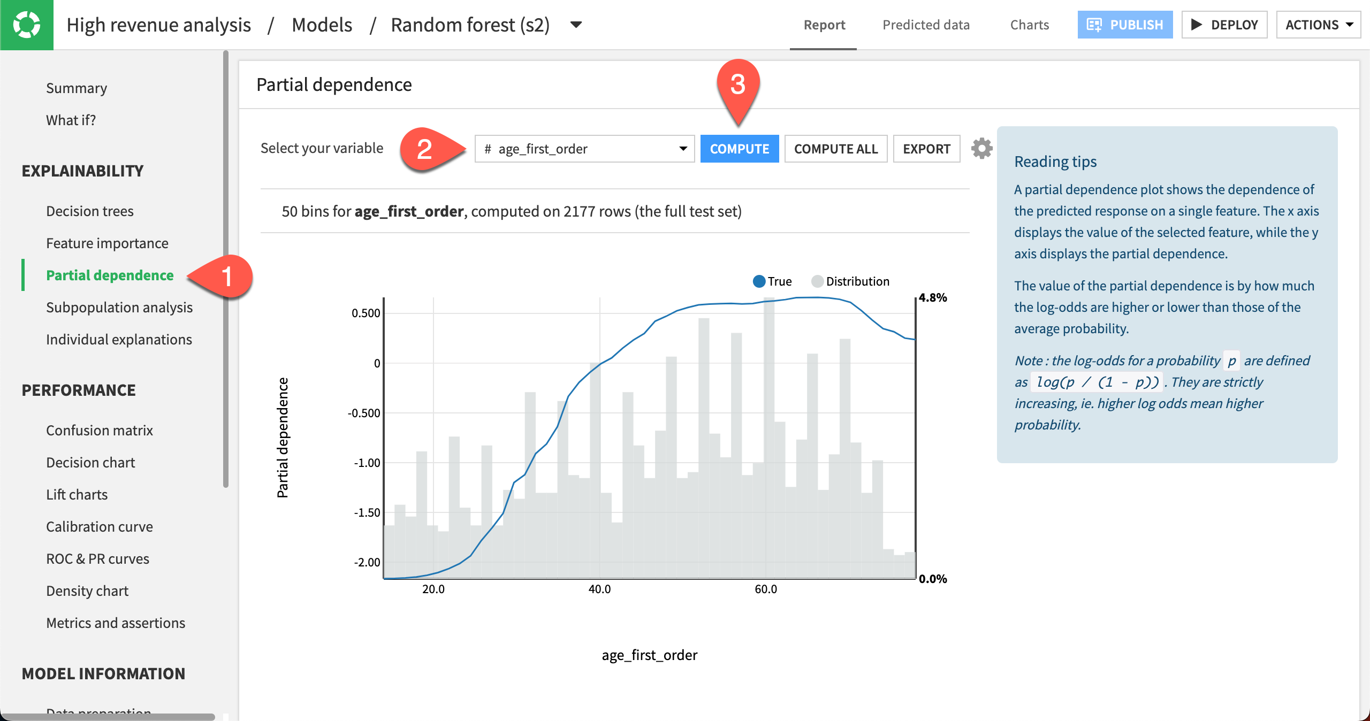Open the age_first_order variable dropdown
This screenshot has width=1370, height=721.
click(x=584, y=149)
